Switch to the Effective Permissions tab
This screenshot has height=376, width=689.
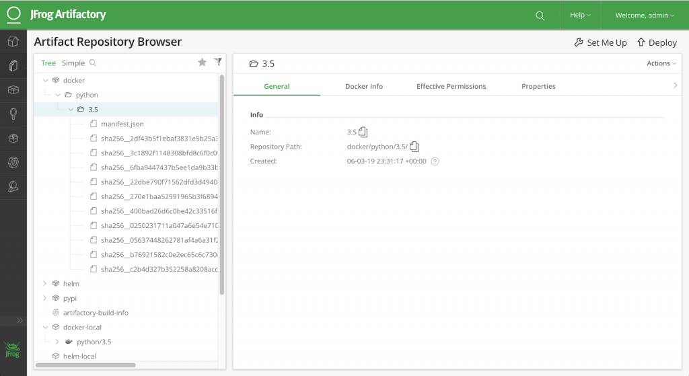click(451, 86)
